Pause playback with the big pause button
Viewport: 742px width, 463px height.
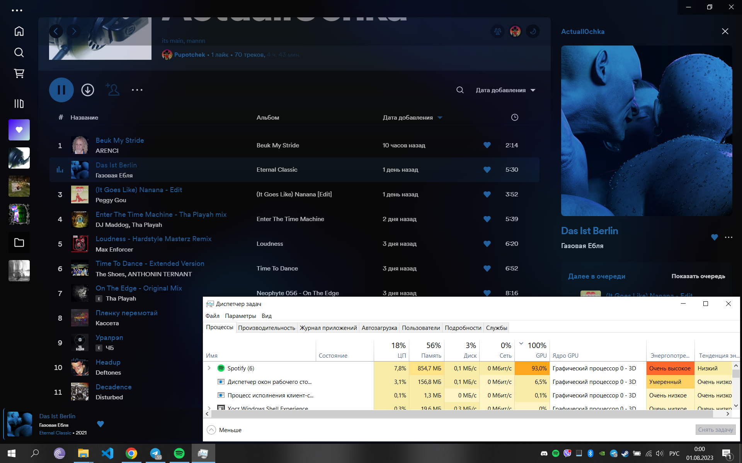[x=61, y=90]
